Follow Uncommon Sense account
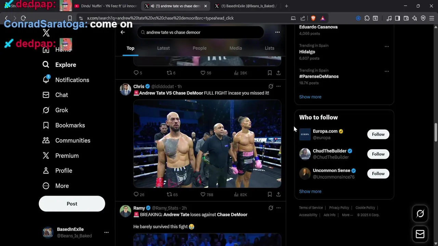Viewport: 438px width, 246px height. [x=378, y=174]
